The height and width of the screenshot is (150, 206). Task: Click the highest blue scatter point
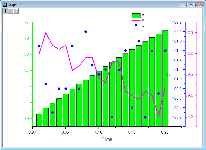(x=86, y=32)
